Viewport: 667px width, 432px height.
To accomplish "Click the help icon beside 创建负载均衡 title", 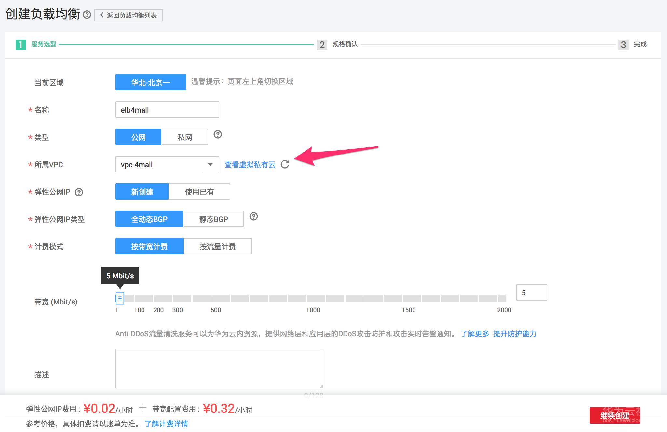I will point(87,14).
